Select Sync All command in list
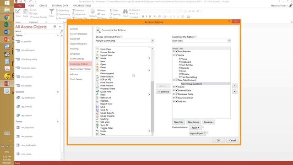293x165 pixels. (104, 125)
